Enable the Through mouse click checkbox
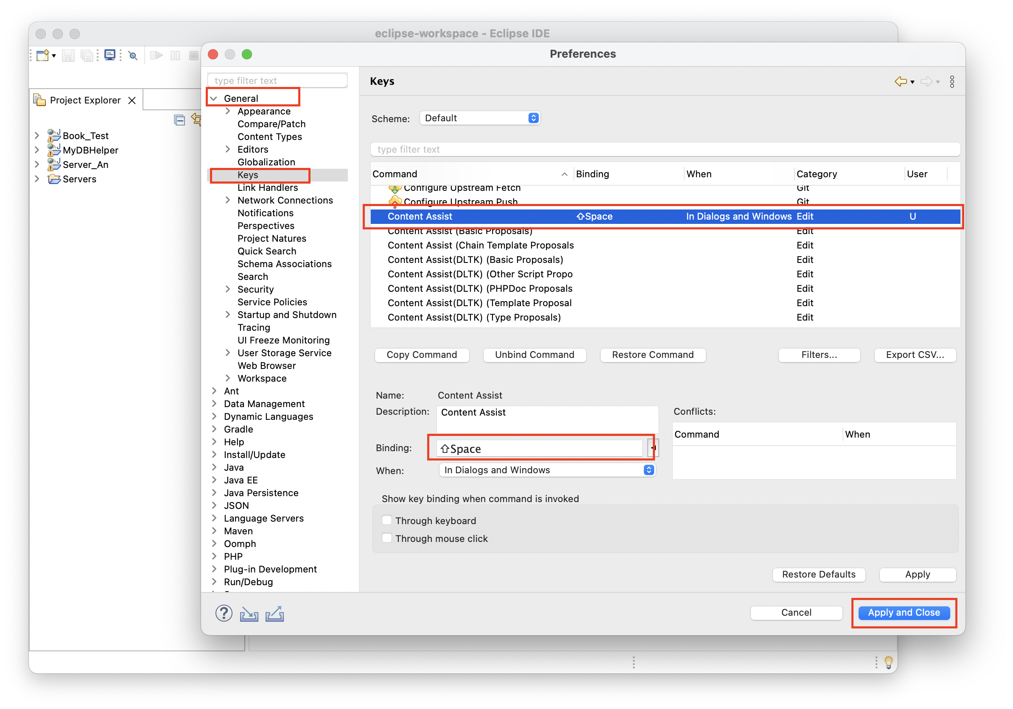The height and width of the screenshot is (709, 1013). (x=386, y=538)
